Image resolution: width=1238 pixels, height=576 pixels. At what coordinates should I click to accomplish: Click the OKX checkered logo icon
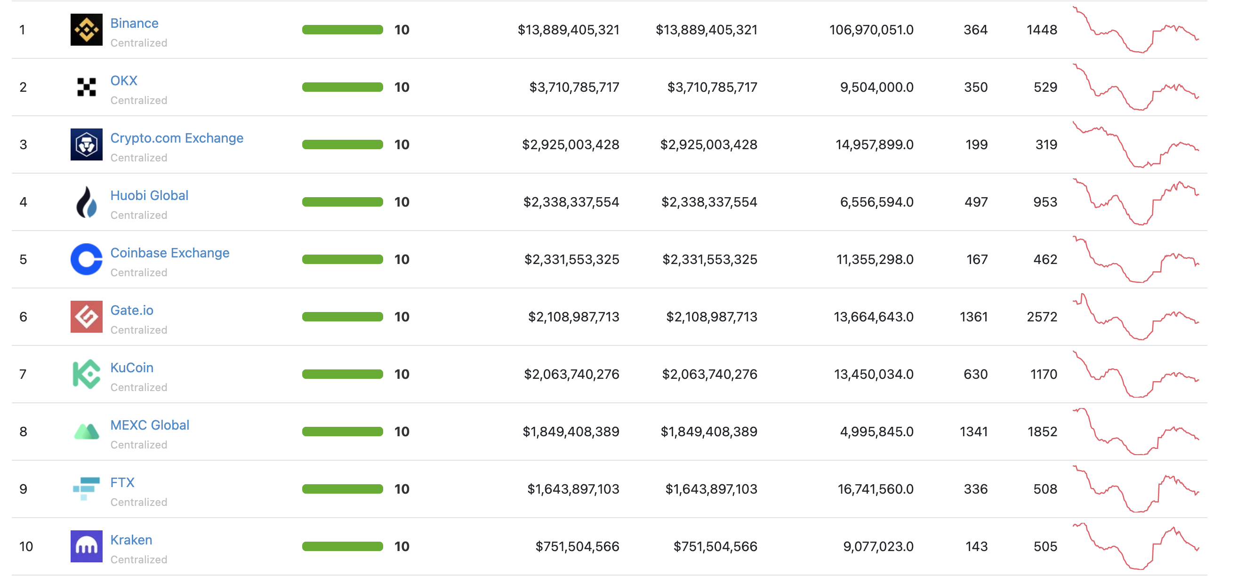coord(87,87)
